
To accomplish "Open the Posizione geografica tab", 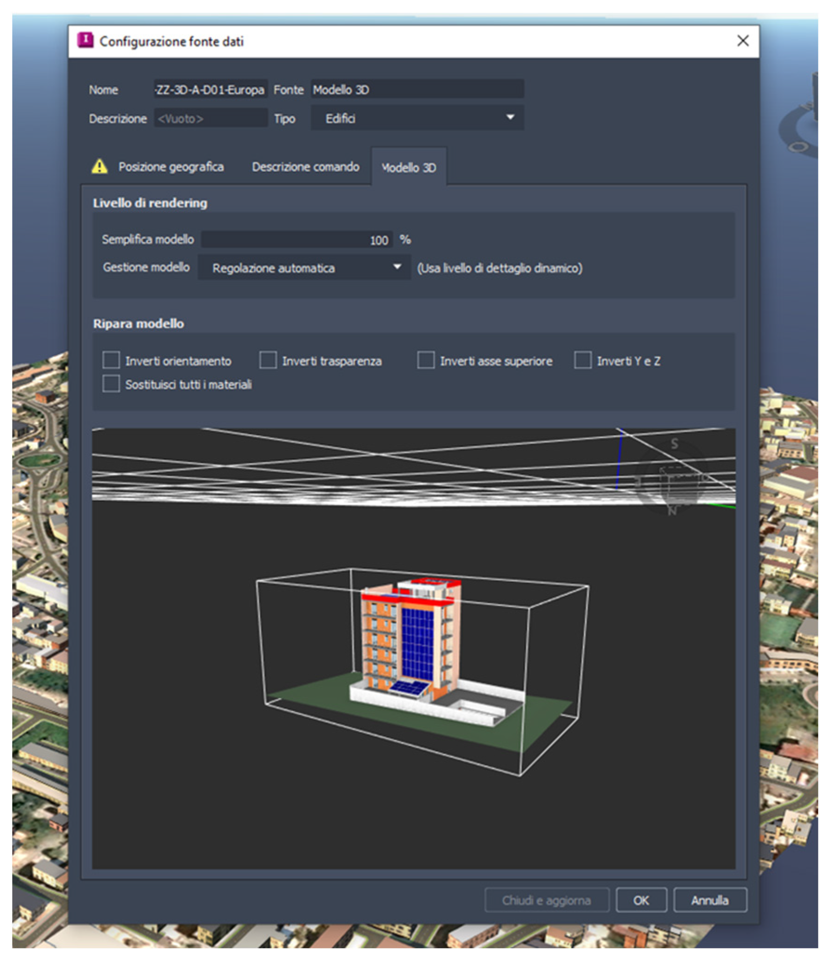I will (171, 167).
